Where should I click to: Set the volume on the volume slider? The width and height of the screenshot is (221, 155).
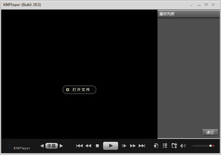[203, 146]
